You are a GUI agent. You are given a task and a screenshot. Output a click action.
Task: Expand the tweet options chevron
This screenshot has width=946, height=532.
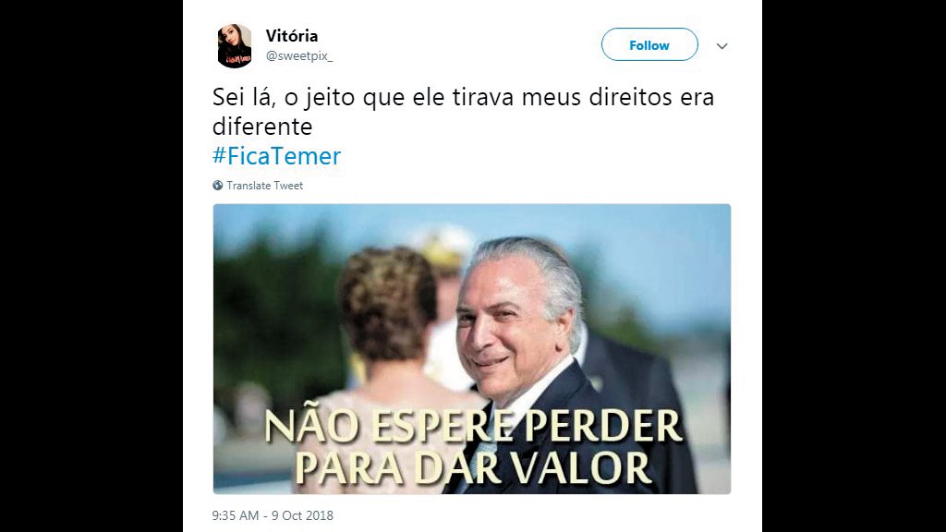722,46
